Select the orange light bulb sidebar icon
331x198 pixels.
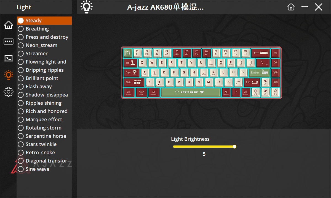coord(9,75)
